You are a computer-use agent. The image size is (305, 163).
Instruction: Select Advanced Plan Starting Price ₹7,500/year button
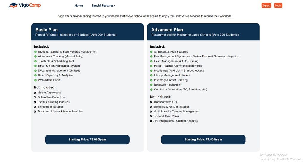coord(203,140)
